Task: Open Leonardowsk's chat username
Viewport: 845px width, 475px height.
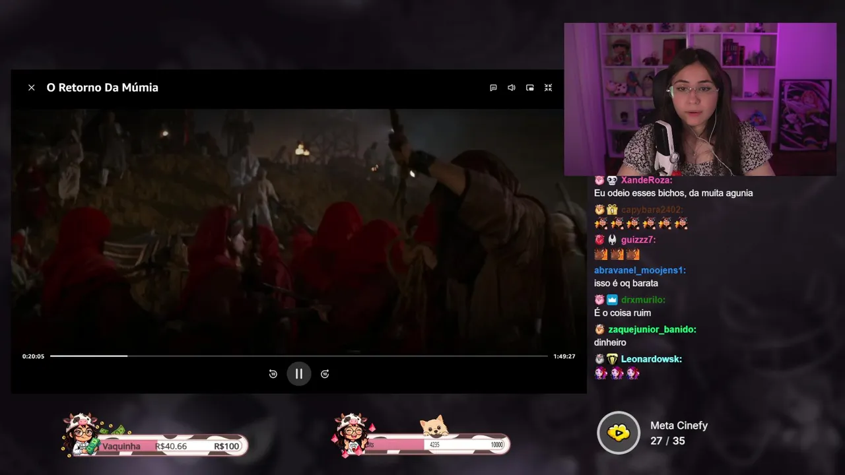Action: click(x=652, y=359)
